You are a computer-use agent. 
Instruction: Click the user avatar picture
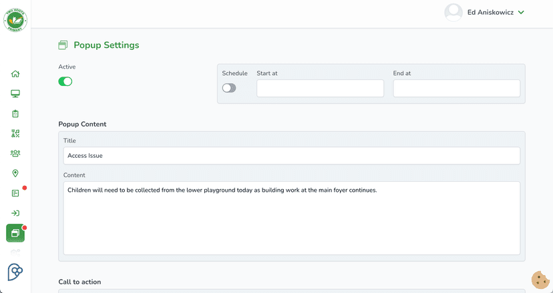pyautogui.click(x=453, y=13)
